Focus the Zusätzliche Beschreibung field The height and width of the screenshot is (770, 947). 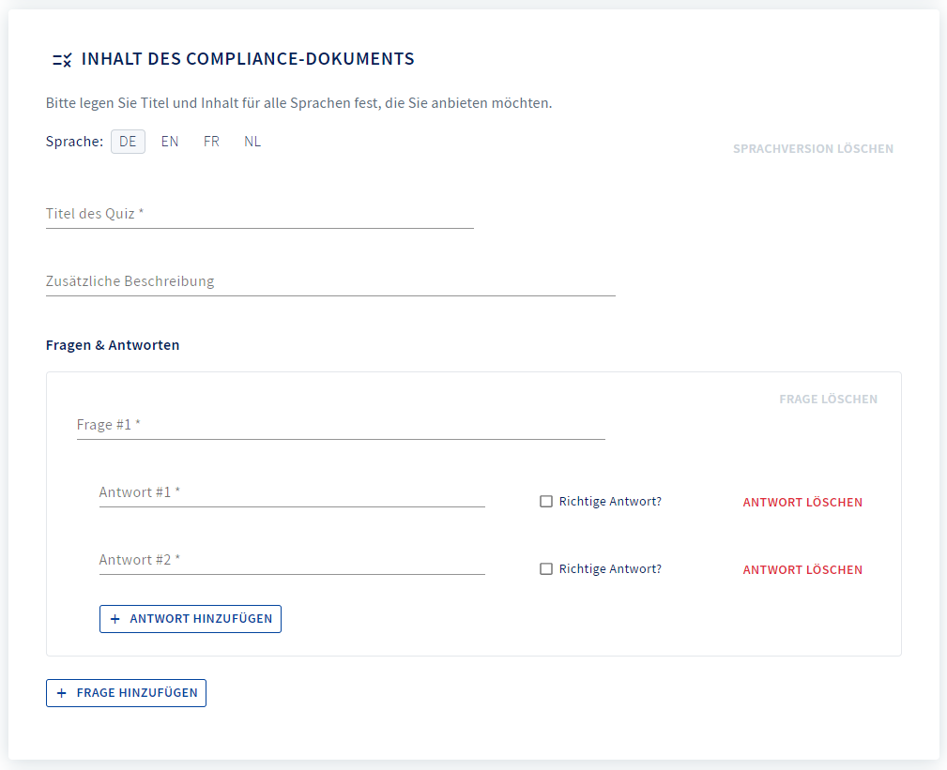point(330,281)
